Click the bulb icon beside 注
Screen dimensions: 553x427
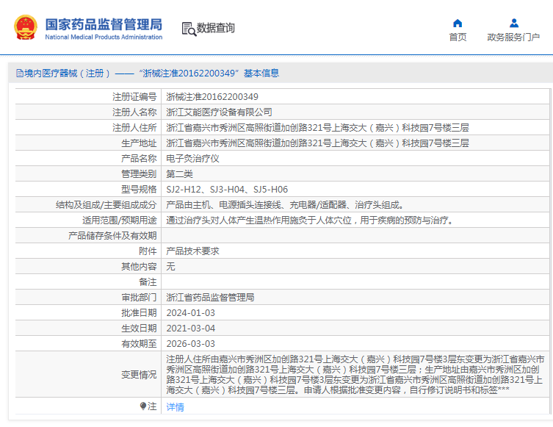(x=142, y=406)
